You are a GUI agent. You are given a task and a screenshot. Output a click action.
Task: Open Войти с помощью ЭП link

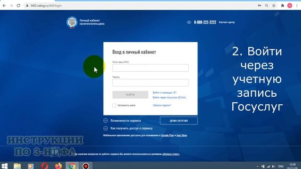tap(165, 92)
